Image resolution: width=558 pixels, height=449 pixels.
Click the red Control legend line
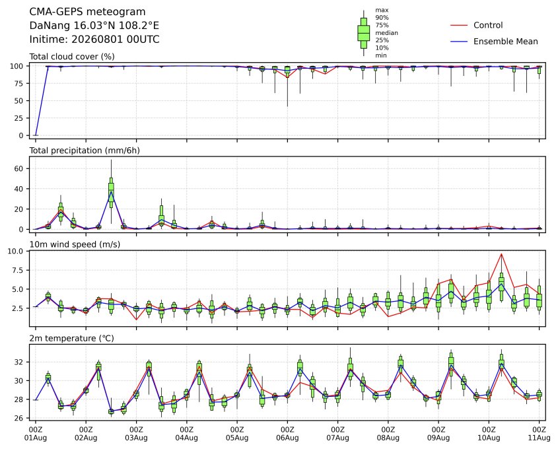[x=459, y=25]
